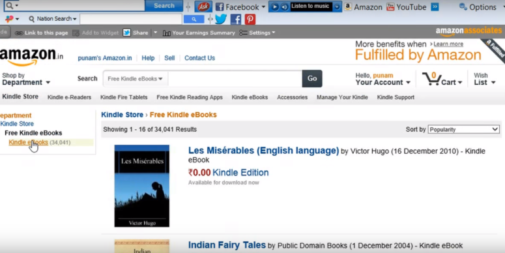This screenshot has width=505, height=253.
Task: Click the YouTube toolbar shortcut
Action: click(407, 7)
